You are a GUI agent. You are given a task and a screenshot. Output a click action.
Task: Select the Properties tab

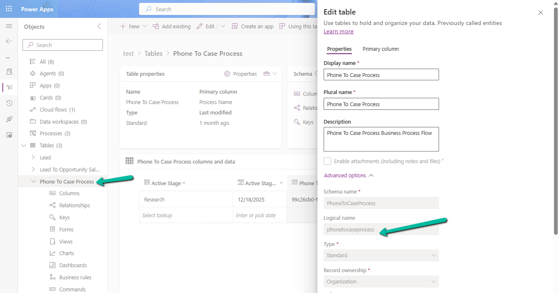(x=339, y=49)
